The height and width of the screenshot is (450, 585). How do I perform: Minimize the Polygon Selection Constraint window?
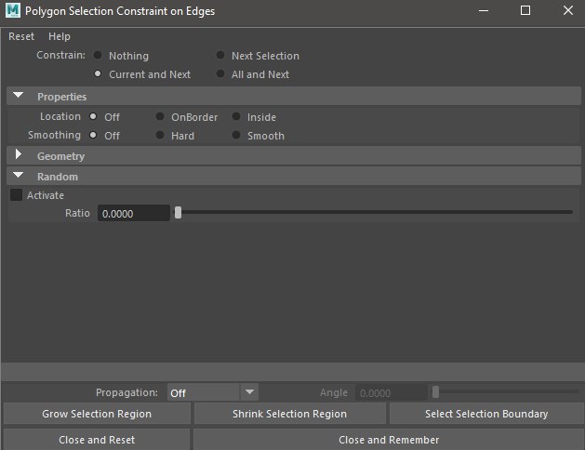(484, 10)
